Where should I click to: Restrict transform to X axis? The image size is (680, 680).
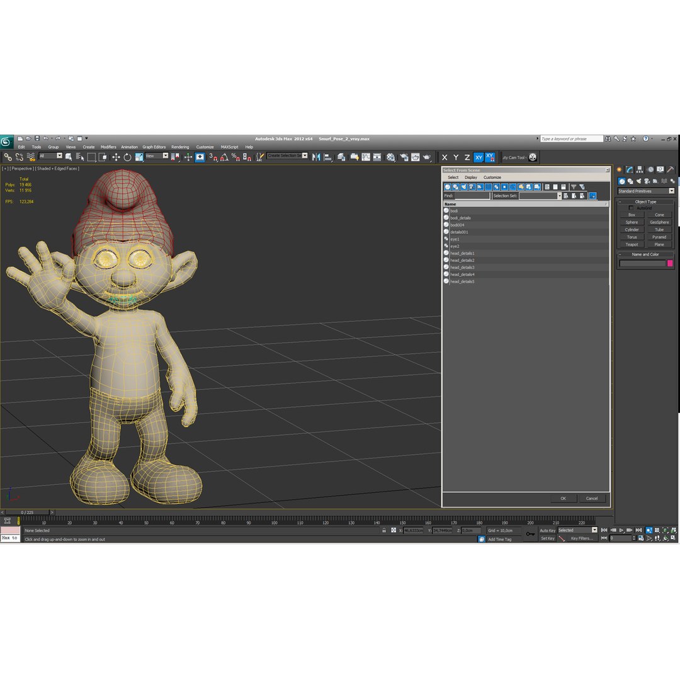coord(445,157)
